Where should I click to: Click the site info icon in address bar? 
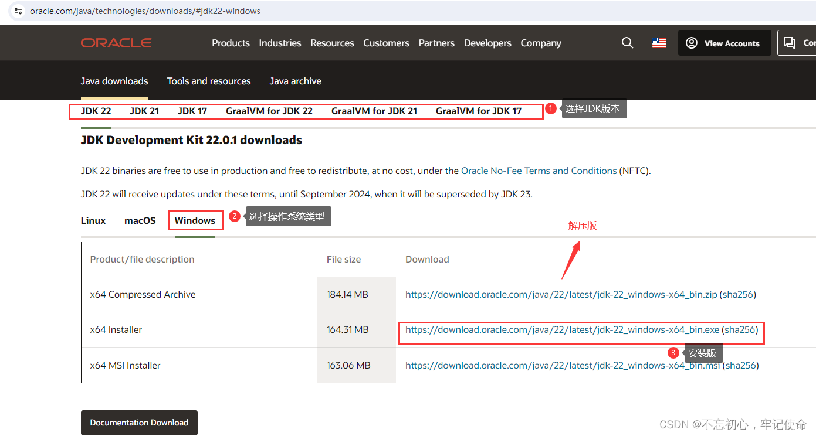click(18, 11)
